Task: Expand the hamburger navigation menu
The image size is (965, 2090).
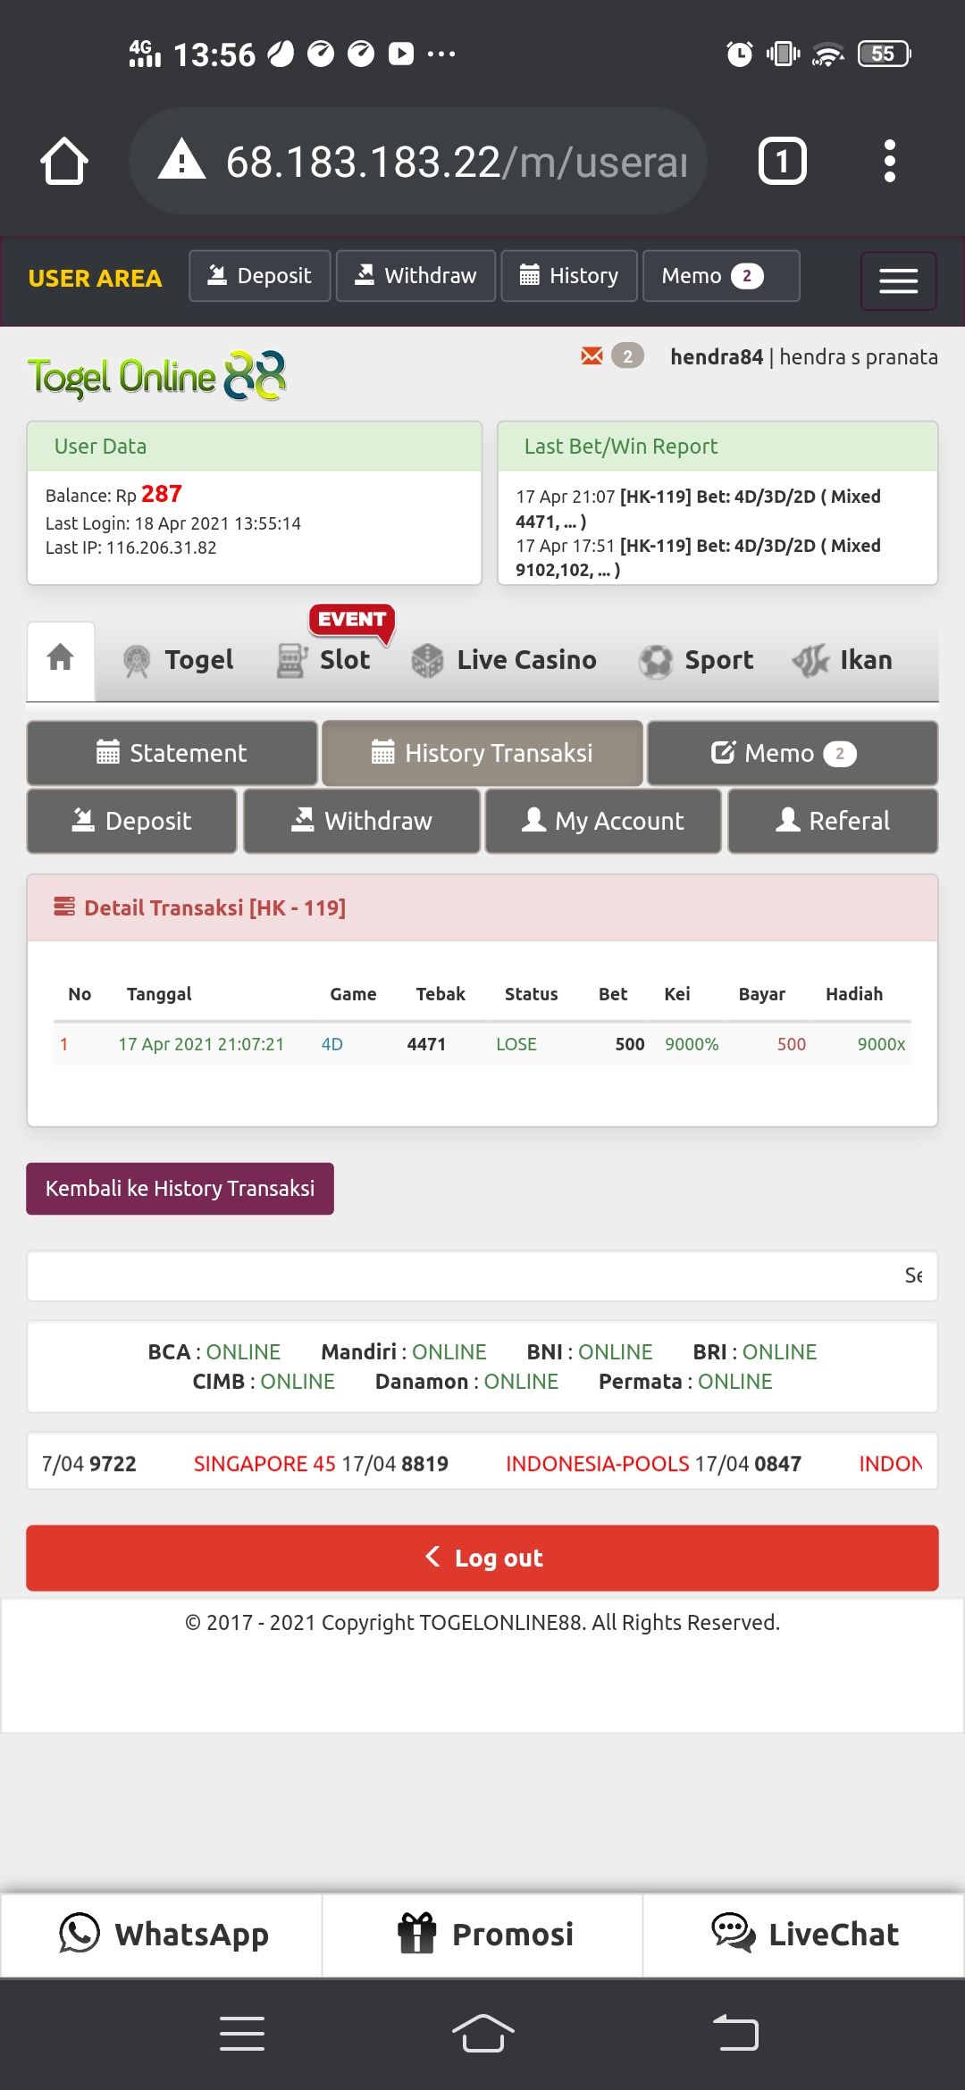Action: click(x=898, y=280)
